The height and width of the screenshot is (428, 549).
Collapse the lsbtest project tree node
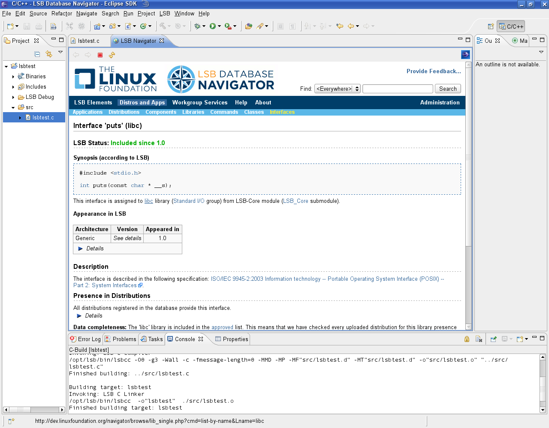click(6, 66)
